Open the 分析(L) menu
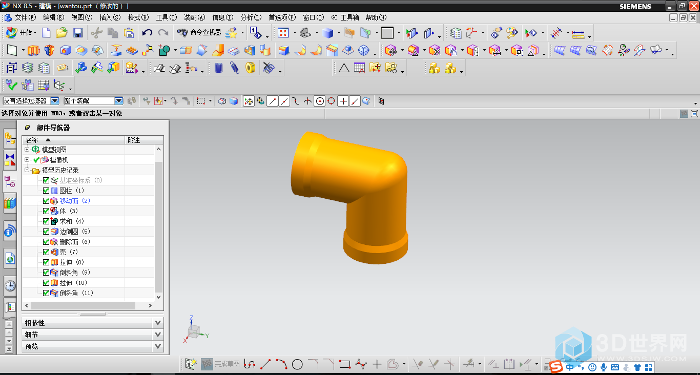 251,17
